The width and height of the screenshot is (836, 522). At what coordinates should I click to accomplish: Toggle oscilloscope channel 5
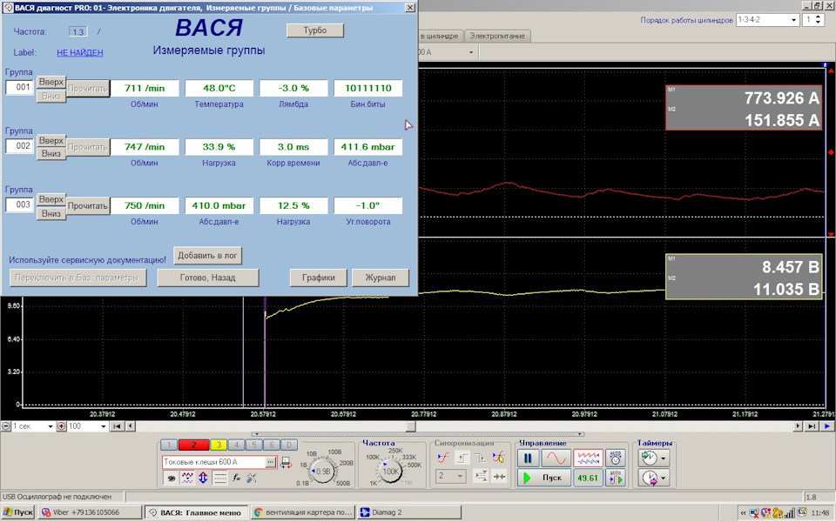click(x=253, y=445)
